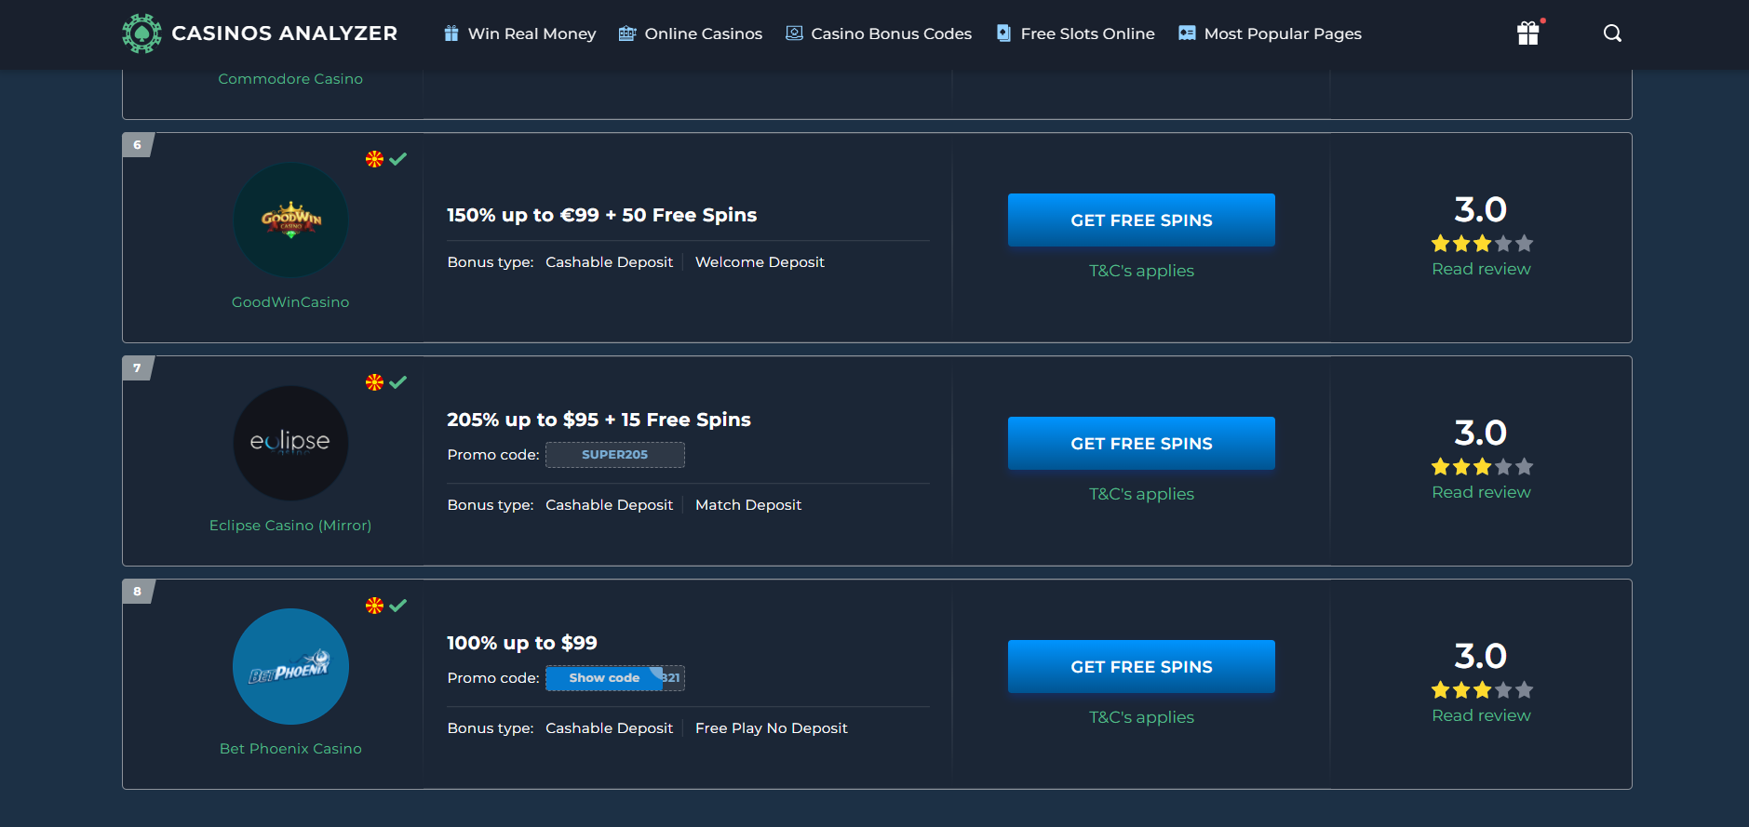The width and height of the screenshot is (1749, 827).
Task: Open the Free Slots Online menu
Action: (1075, 33)
